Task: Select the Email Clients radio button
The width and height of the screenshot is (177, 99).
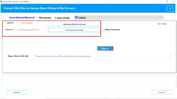Action: [x=56, y=18]
